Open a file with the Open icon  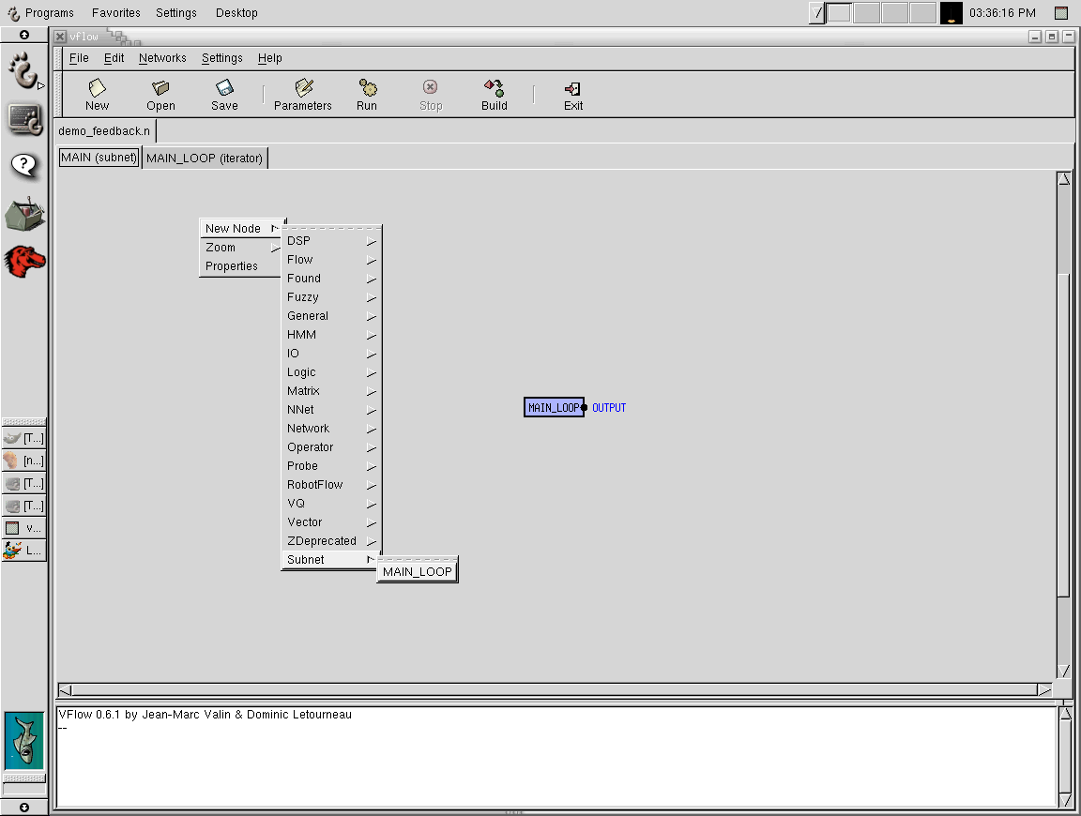(160, 89)
